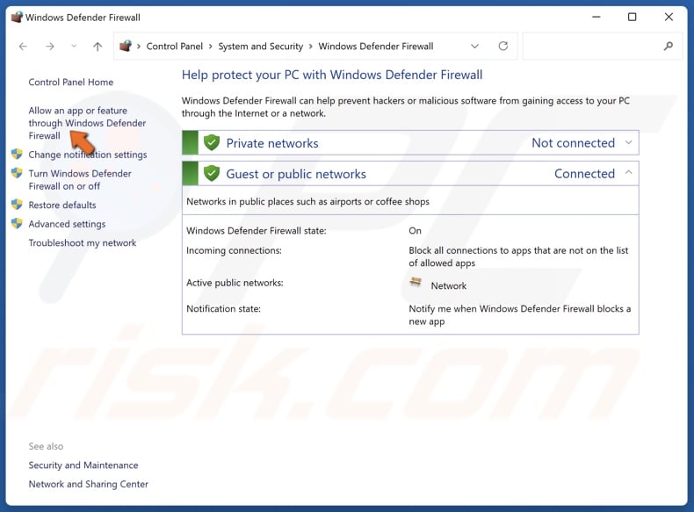Expand the Private networks section chevron
694x512 pixels.
coord(628,142)
